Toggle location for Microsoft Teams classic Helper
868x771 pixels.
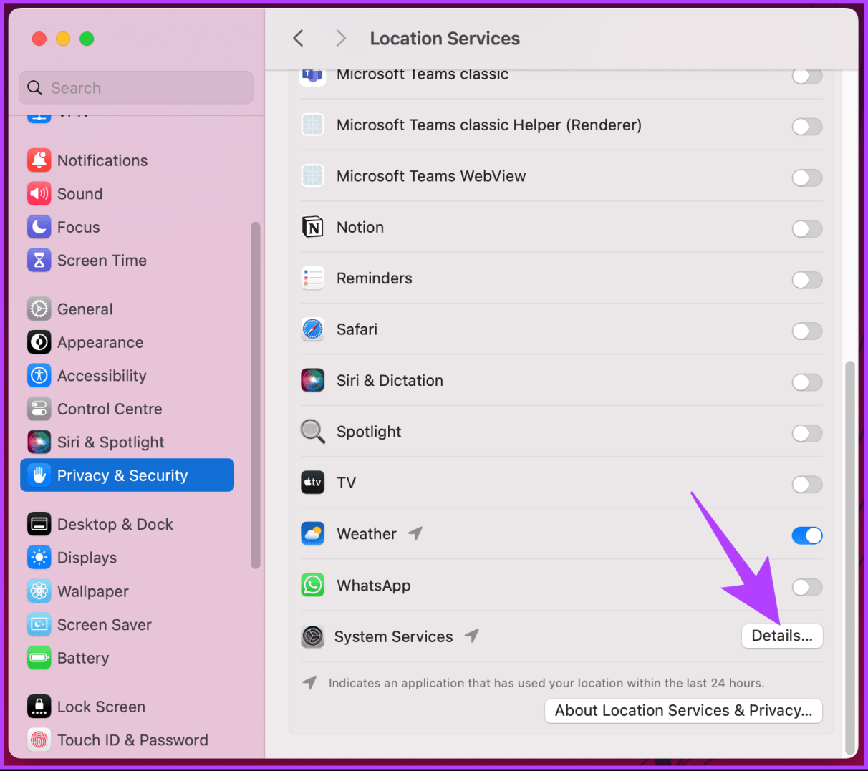click(x=807, y=127)
